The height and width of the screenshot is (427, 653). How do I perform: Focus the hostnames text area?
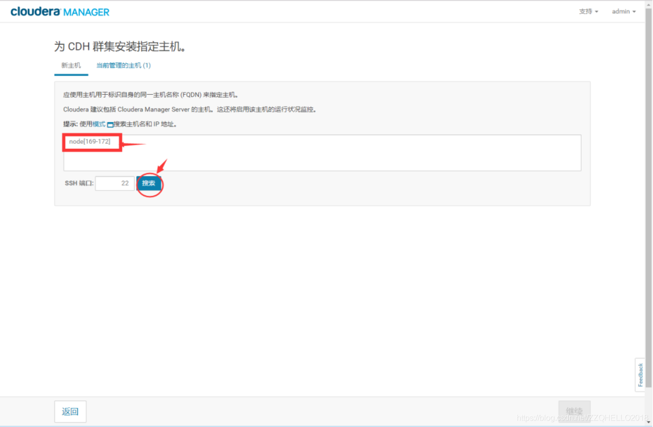[x=322, y=153]
